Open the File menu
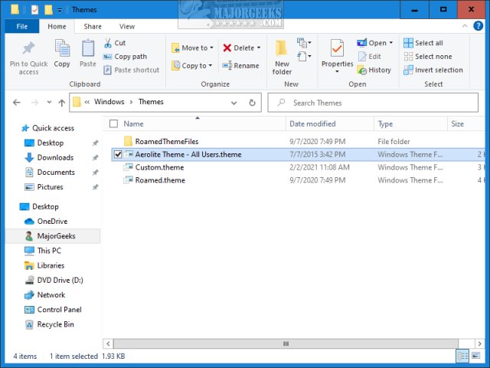 coord(22,26)
